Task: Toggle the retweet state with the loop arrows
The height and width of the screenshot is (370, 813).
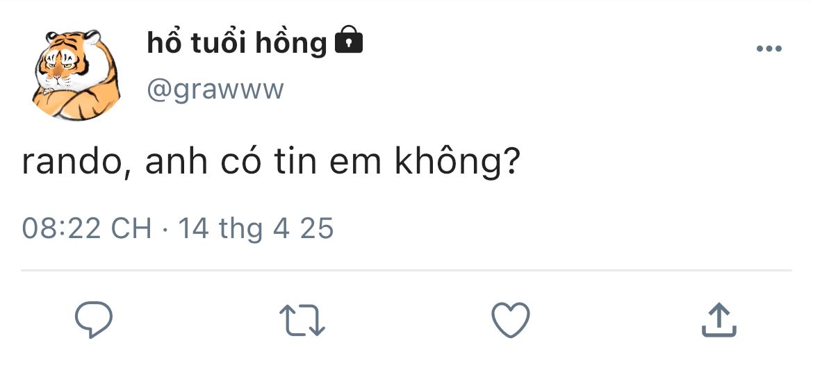Action: 302,320
